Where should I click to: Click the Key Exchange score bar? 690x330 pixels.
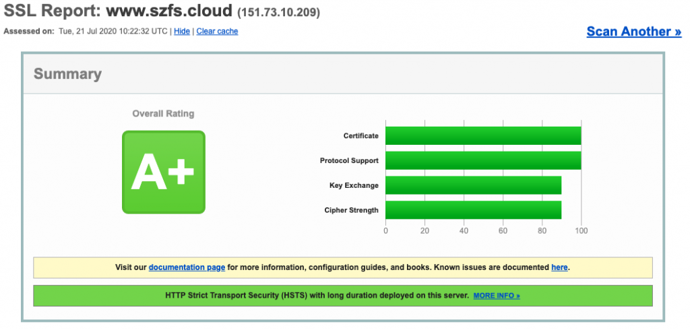(474, 185)
